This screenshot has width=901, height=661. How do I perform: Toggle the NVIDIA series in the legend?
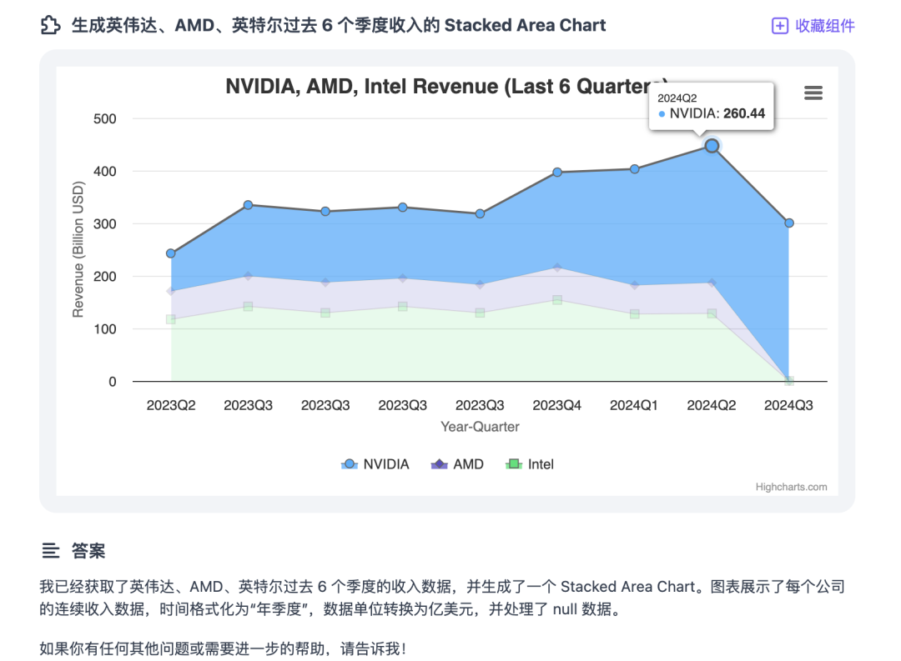click(375, 464)
